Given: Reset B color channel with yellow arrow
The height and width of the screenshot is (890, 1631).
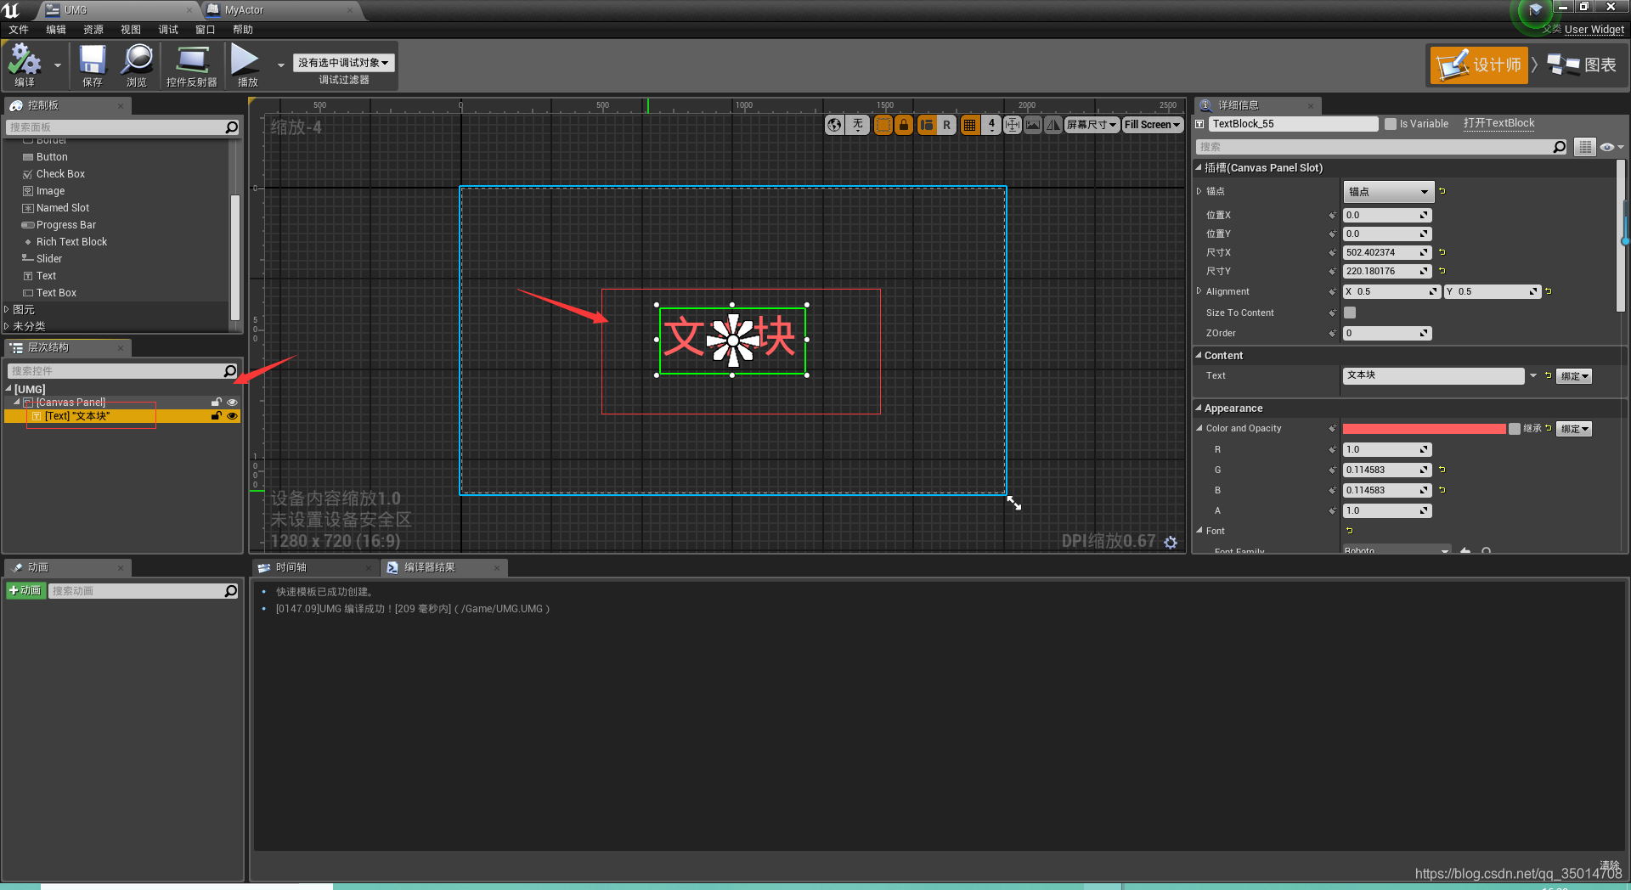Looking at the screenshot, I should click(1442, 490).
